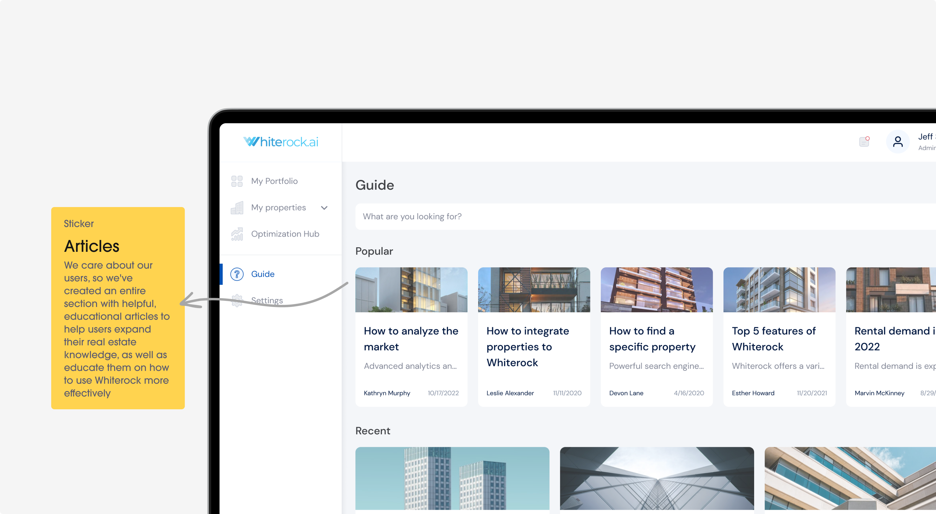Click author name Esther Howard

coord(753,393)
